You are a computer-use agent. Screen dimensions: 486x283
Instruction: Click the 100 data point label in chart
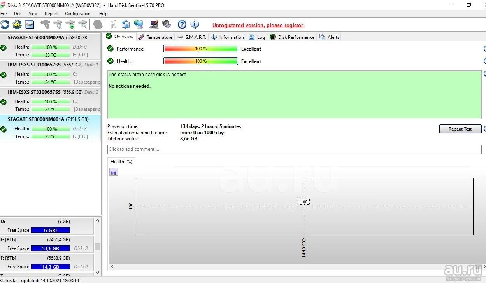tap(304, 202)
